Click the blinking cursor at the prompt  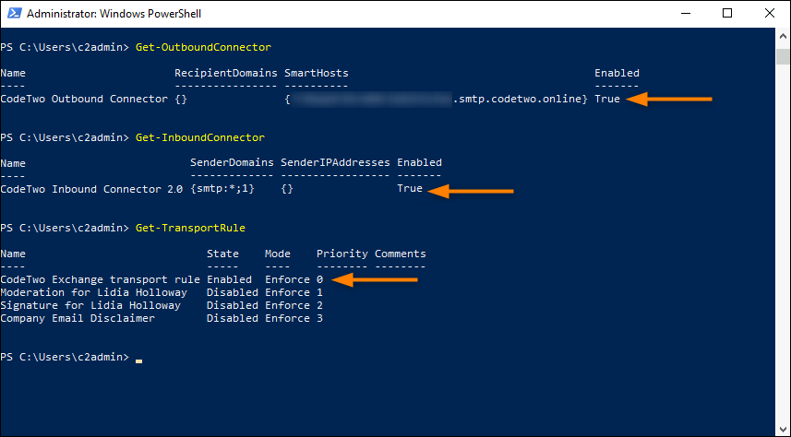[138, 360]
